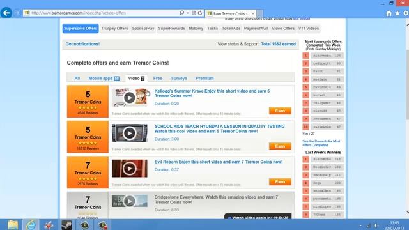Click Total 1582 earned link
The height and width of the screenshot is (230, 409).
(x=279, y=44)
